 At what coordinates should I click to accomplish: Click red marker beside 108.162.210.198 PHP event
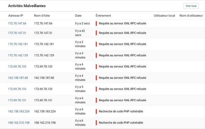(x=96, y=123)
